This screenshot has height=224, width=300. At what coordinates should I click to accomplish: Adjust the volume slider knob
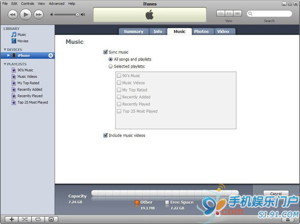(77, 14)
